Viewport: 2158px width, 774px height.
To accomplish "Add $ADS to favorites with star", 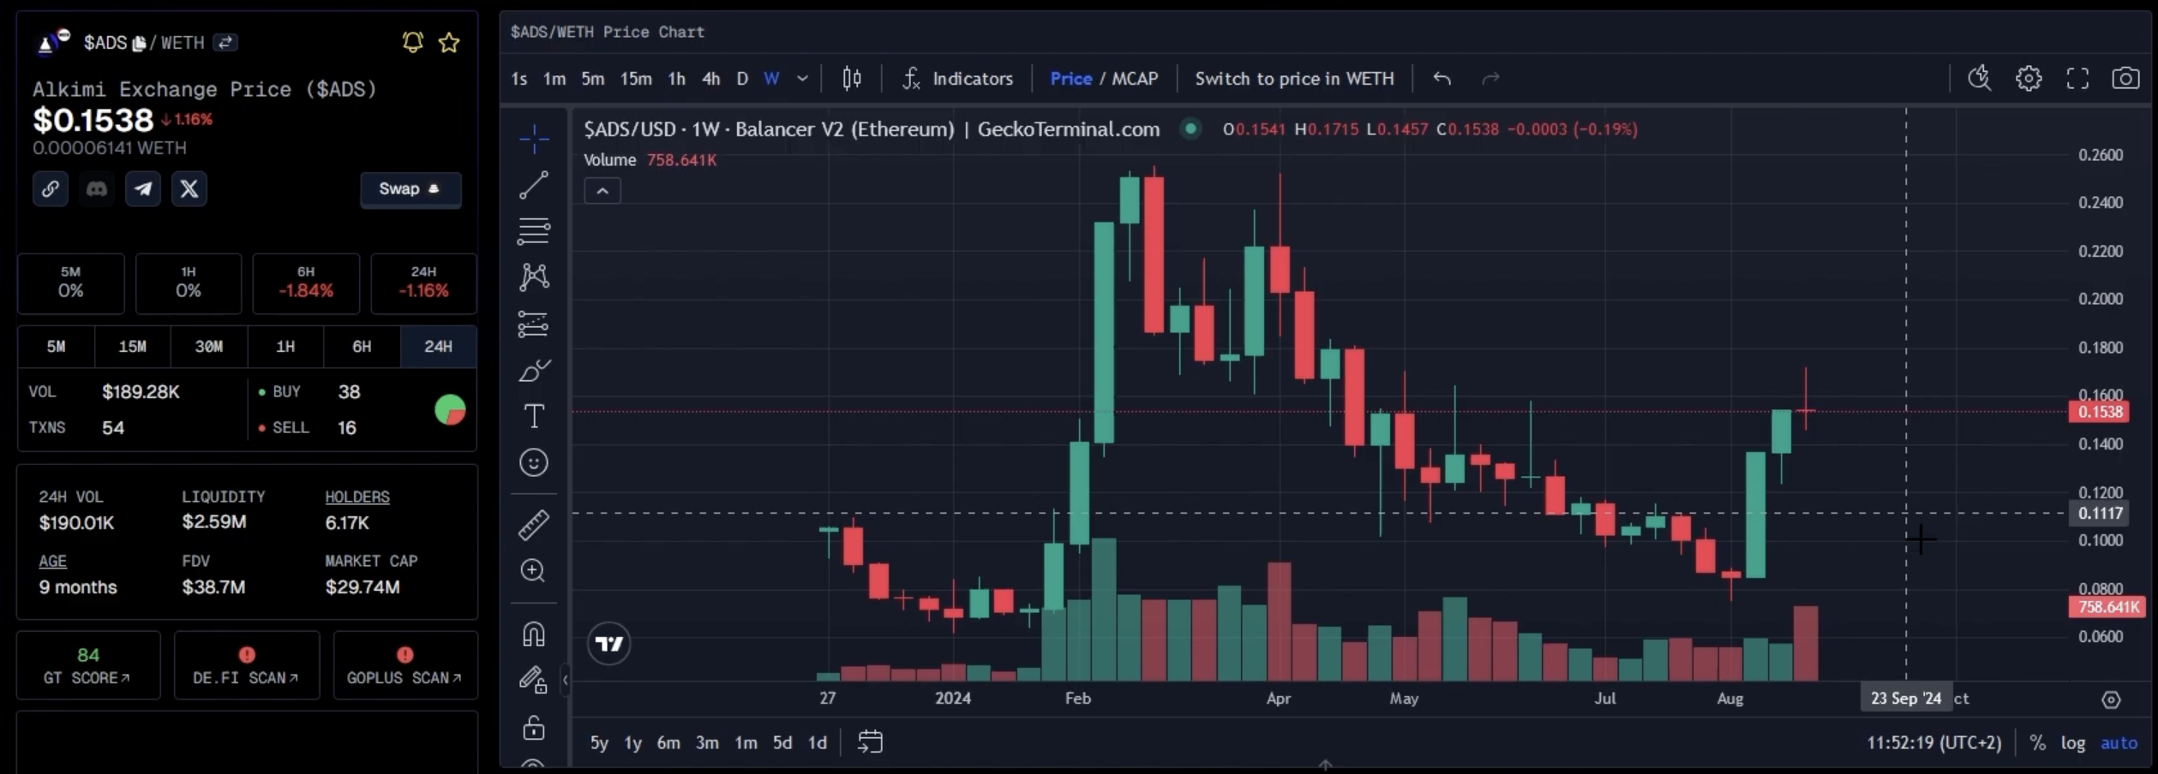I will 449,43.
